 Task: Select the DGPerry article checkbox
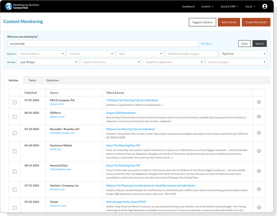[x=14, y=117]
